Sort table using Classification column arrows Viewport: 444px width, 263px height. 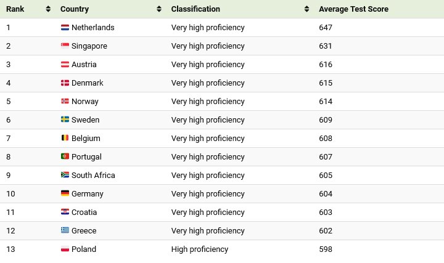click(306, 9)
